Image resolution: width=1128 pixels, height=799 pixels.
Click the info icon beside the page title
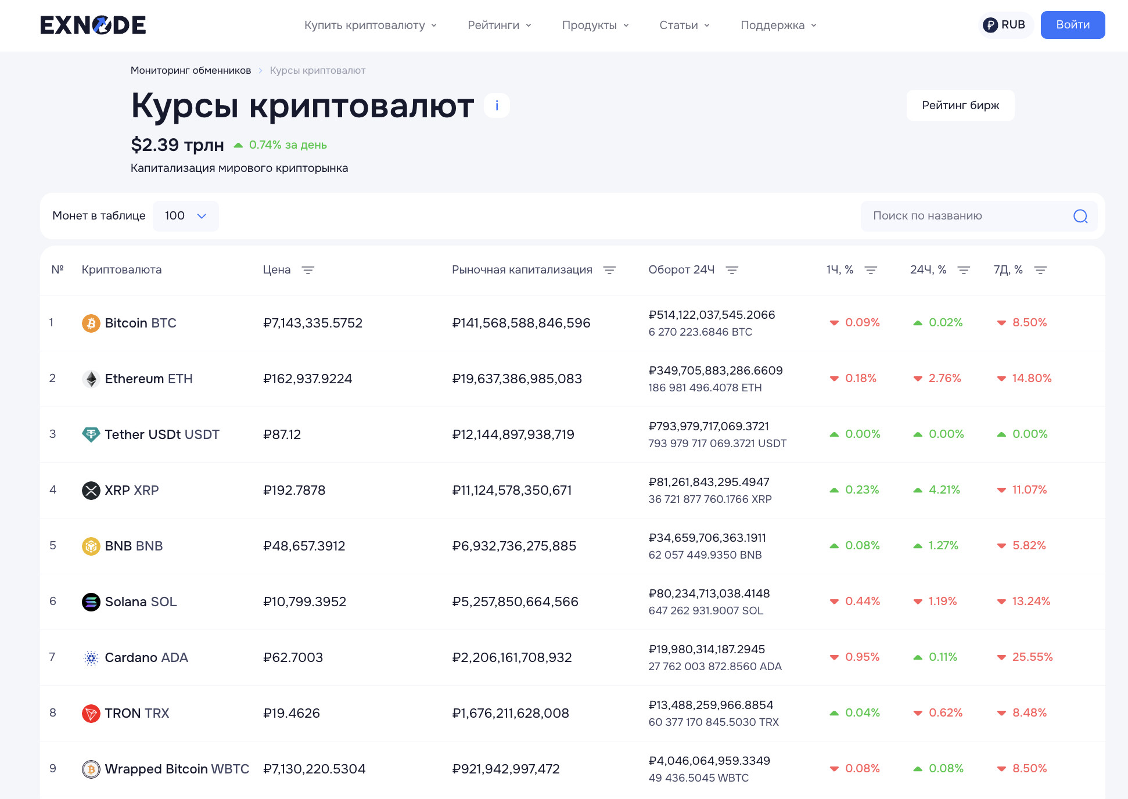coord(497,106)
